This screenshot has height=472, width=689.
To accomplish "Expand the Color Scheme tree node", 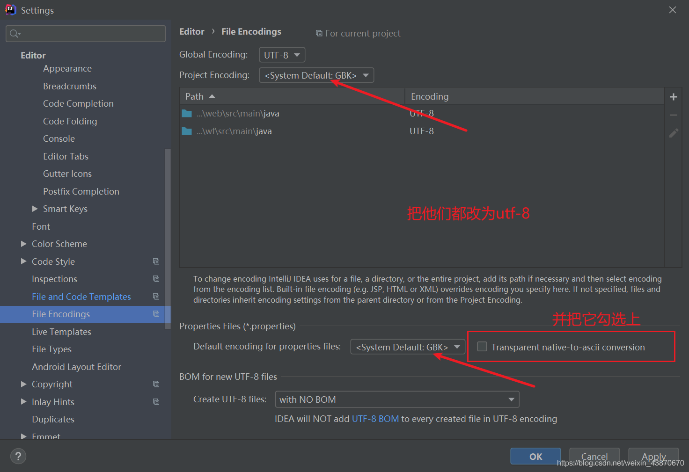I will 23,244.
